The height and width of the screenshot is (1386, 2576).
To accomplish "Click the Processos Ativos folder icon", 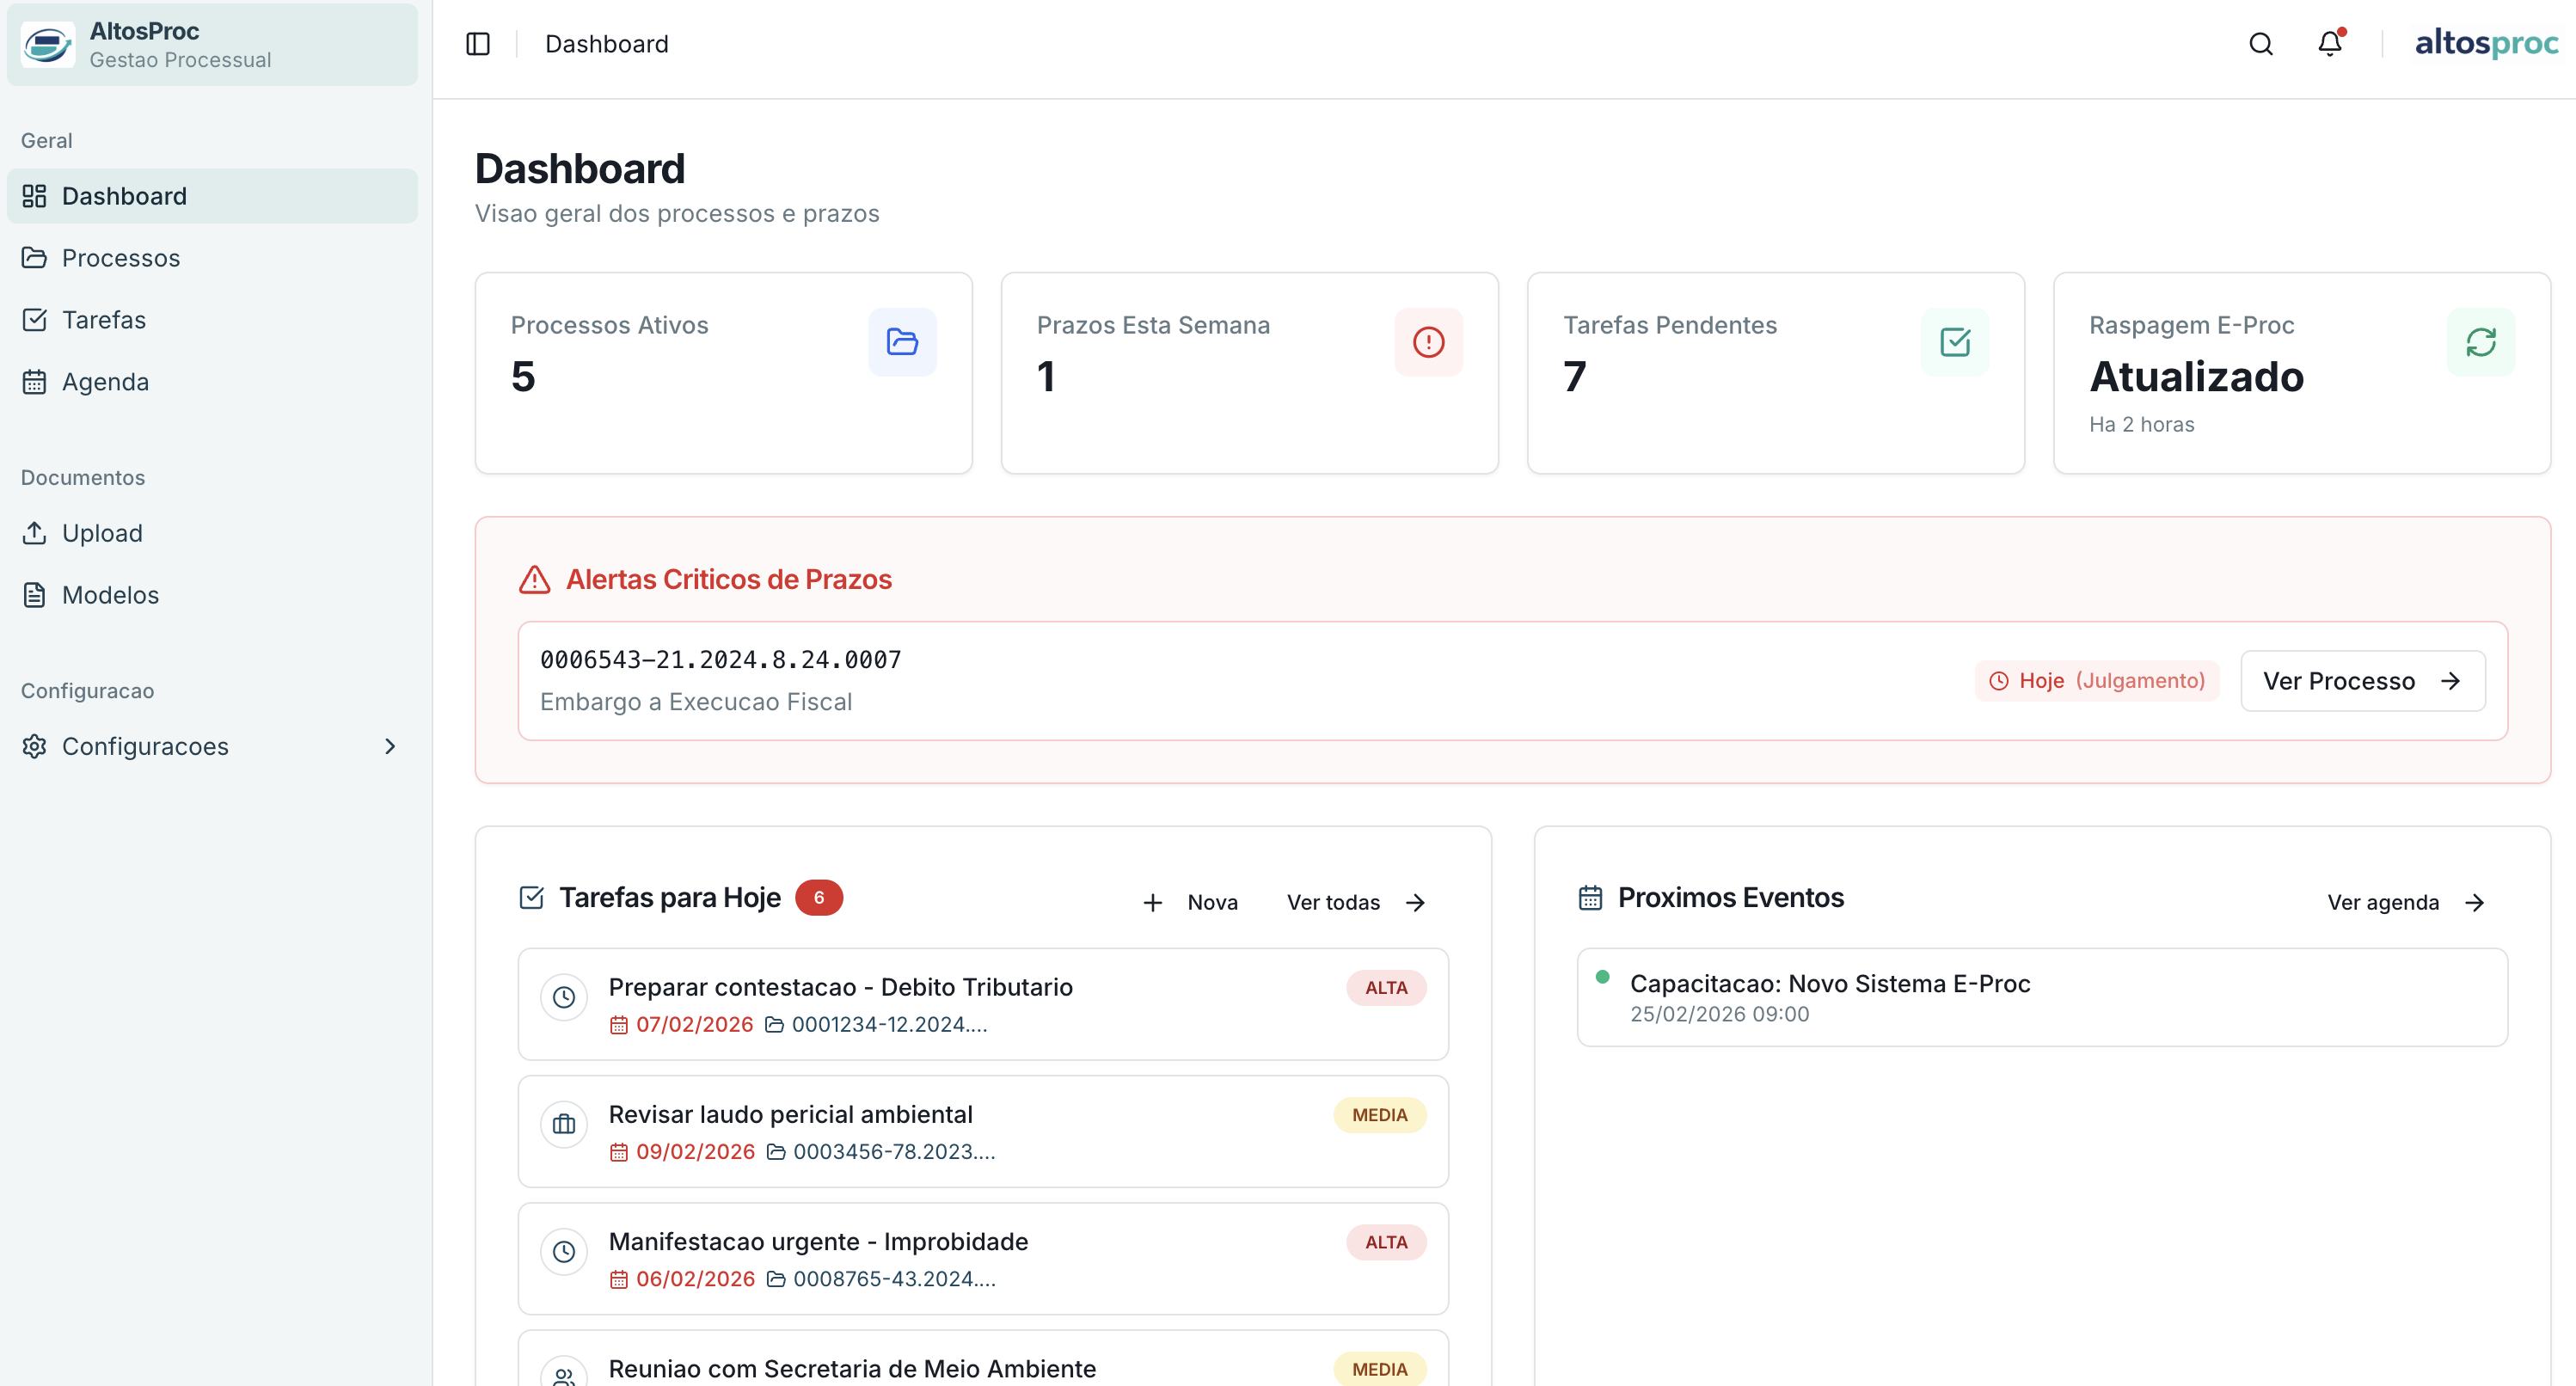I will point(902,342).
